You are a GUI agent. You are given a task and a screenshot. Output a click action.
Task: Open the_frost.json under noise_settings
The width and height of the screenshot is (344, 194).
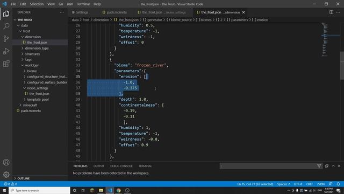pyautogui.click(x=39, y=94)
